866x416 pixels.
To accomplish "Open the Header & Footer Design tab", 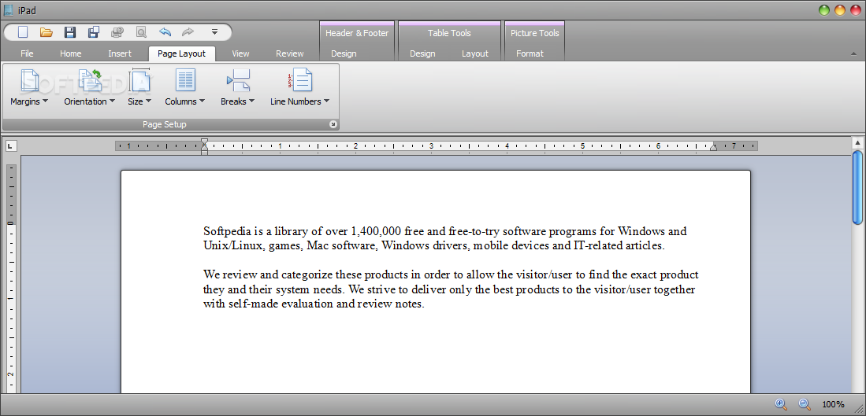I will [x=344, y=53].
